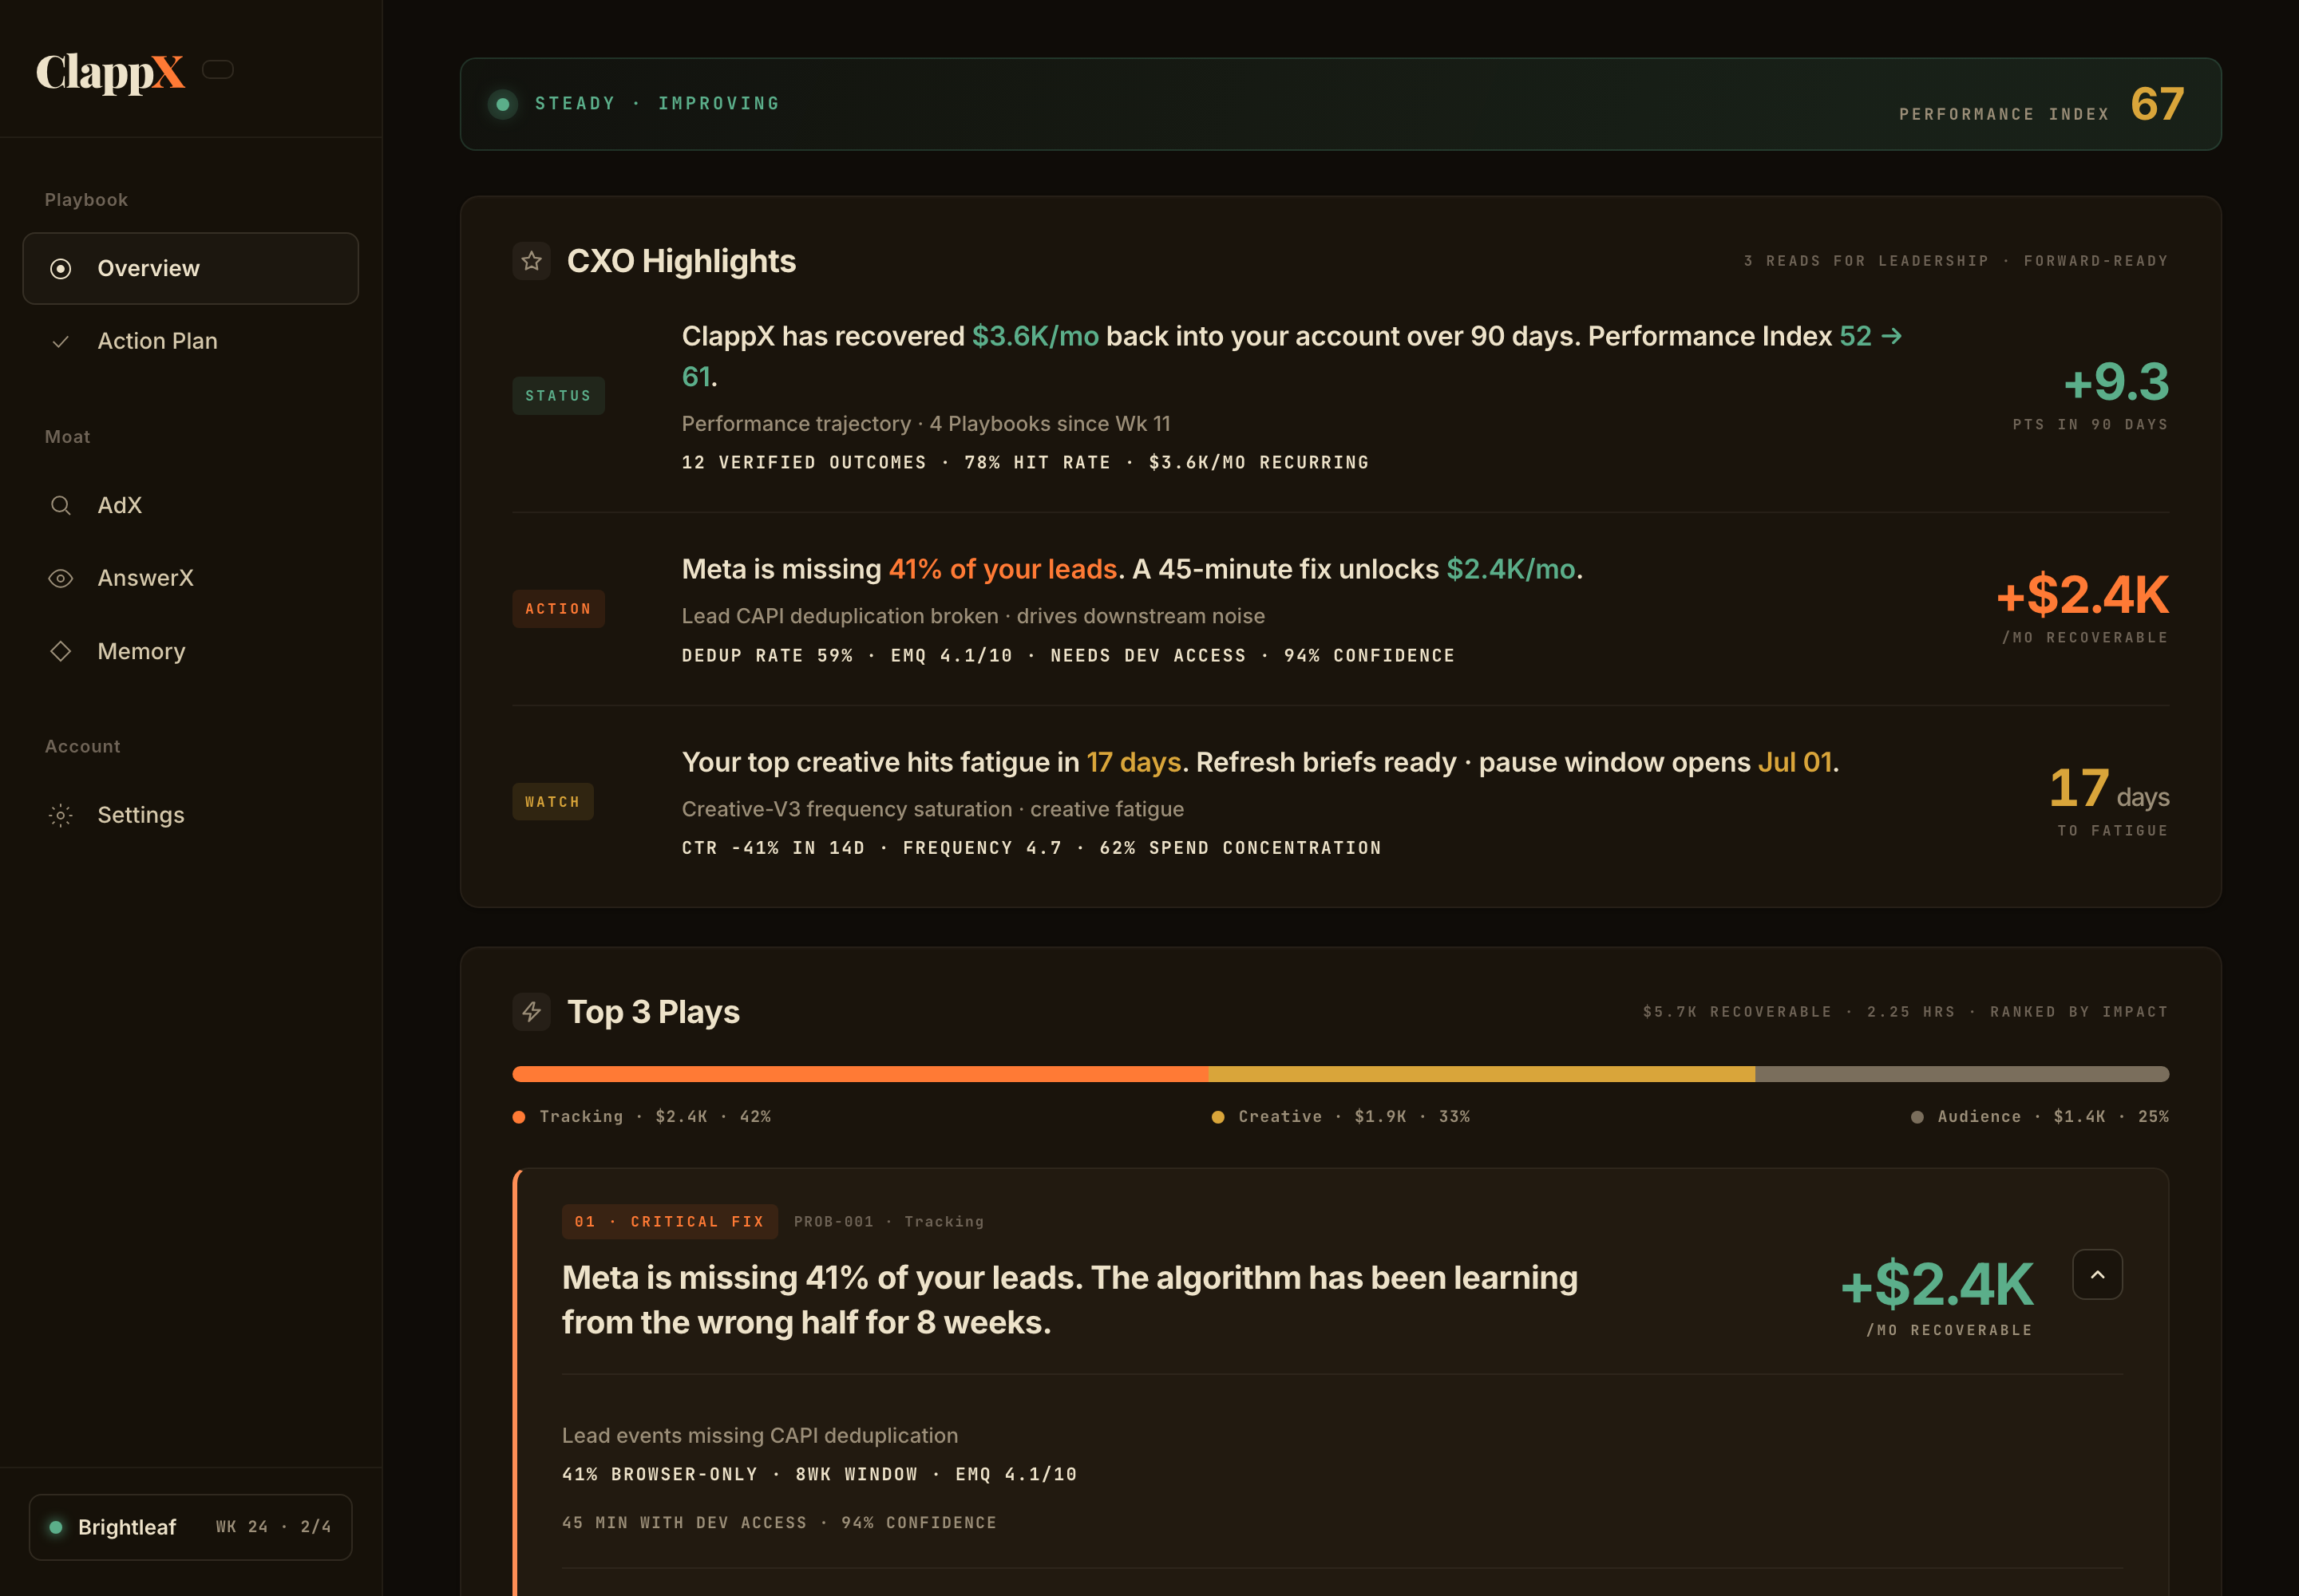The height and width of the screenshot is (1596, 2299).
Task: Go to AdX in the sidebar
Action: (x=190, y=505)
